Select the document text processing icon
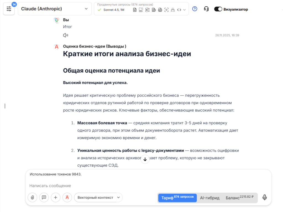The image size is (283, 212). point(135,10)
